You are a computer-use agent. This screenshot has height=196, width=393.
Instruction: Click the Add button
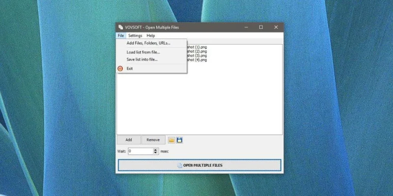click(129, 140)
